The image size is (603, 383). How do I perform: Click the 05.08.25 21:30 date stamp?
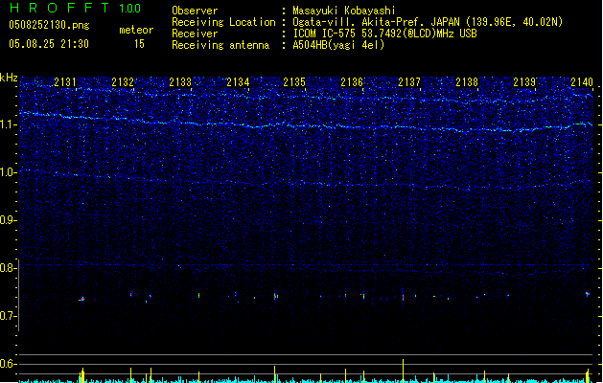point(48,44)
